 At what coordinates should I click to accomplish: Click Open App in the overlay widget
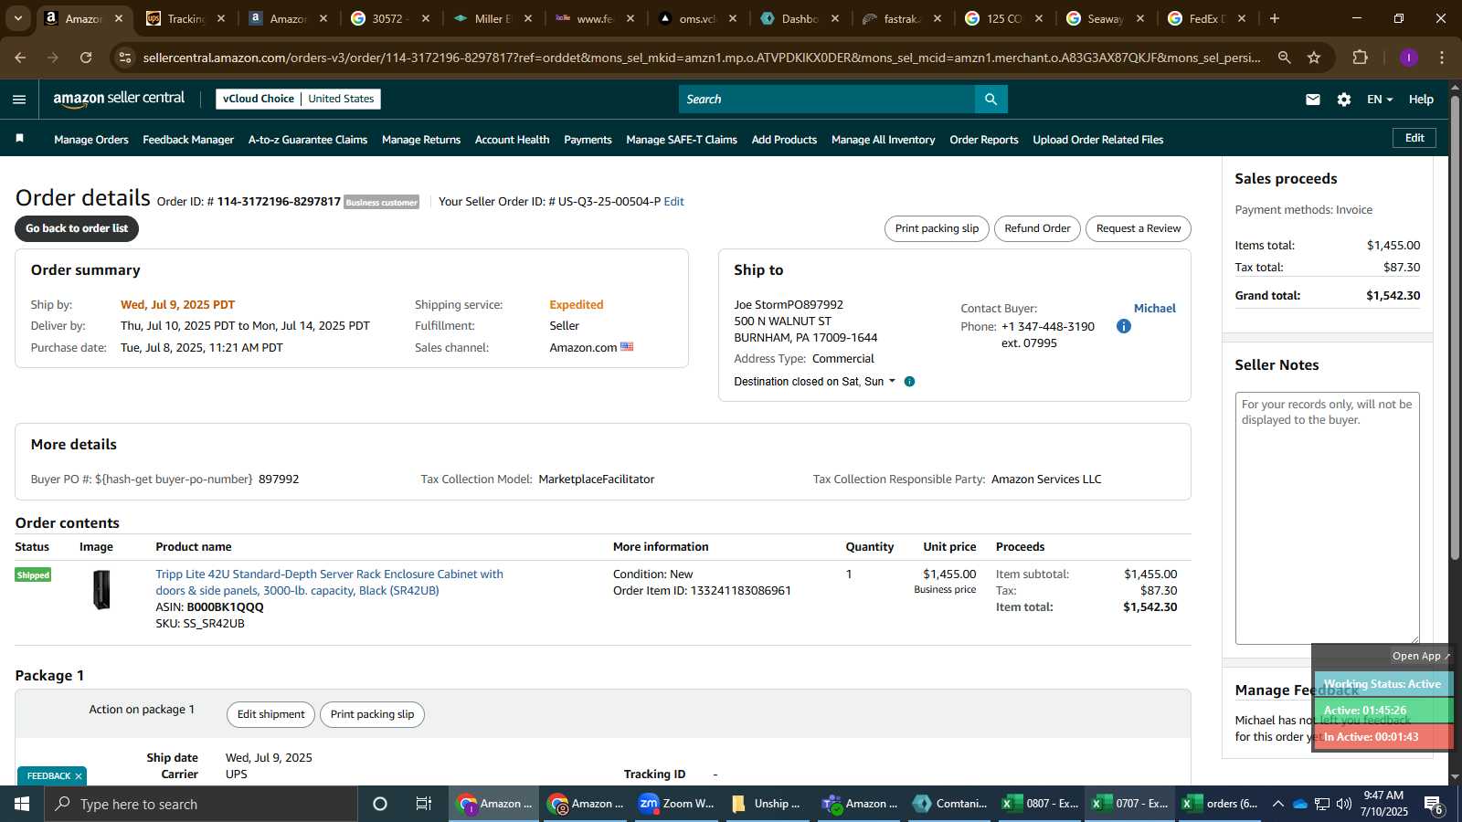pos(1420,656)
